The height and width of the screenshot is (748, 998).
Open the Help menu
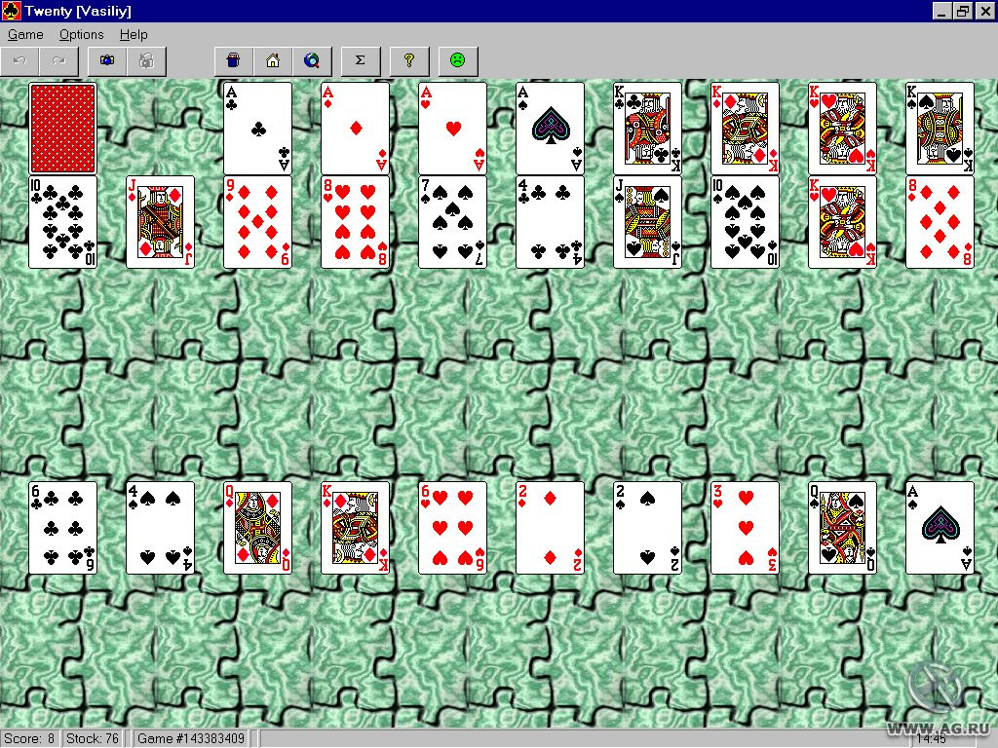click(x=134, y=34)
